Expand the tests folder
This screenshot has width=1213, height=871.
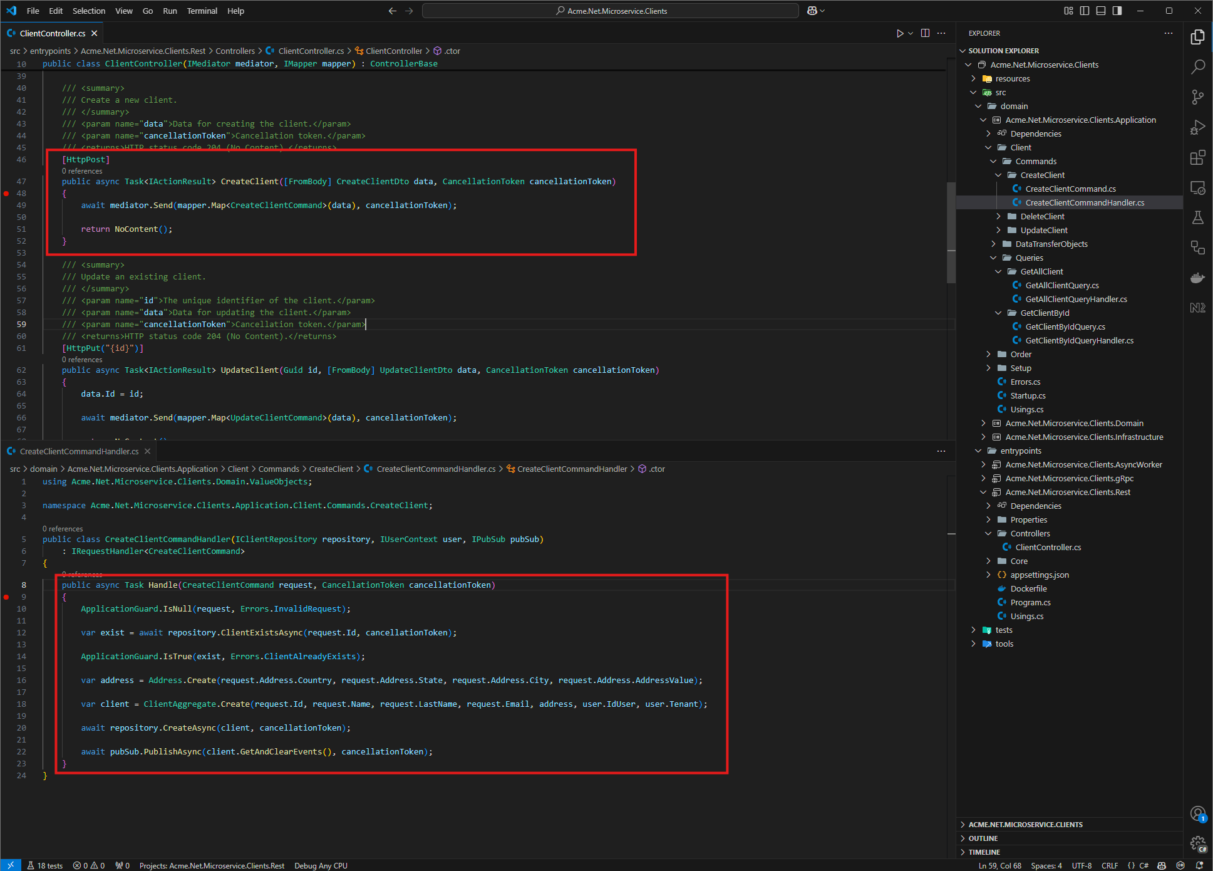(974, 630)
